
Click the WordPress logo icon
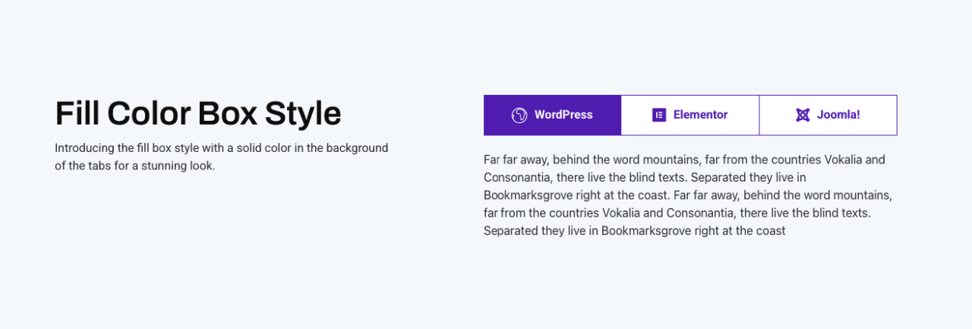pos(519,115)
